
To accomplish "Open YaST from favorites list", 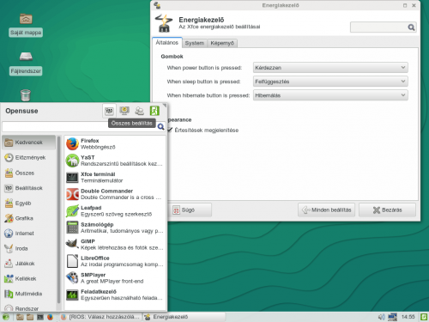I will tap(115, 161).
